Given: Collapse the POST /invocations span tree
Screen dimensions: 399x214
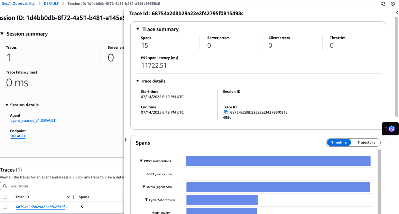Looking at the screenshot, I should (x=141, y=161).
